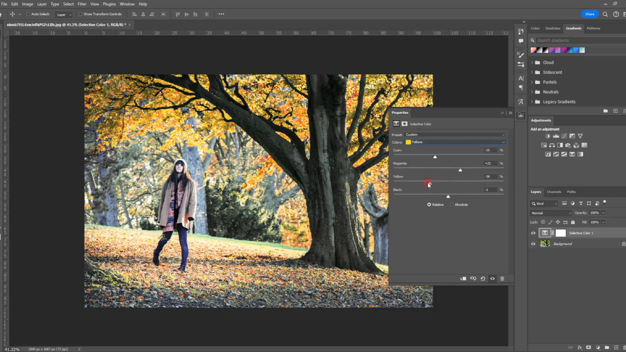Click the Brightness/Contrast adjustment icon
626x352 pixels.
click(548, 136)
